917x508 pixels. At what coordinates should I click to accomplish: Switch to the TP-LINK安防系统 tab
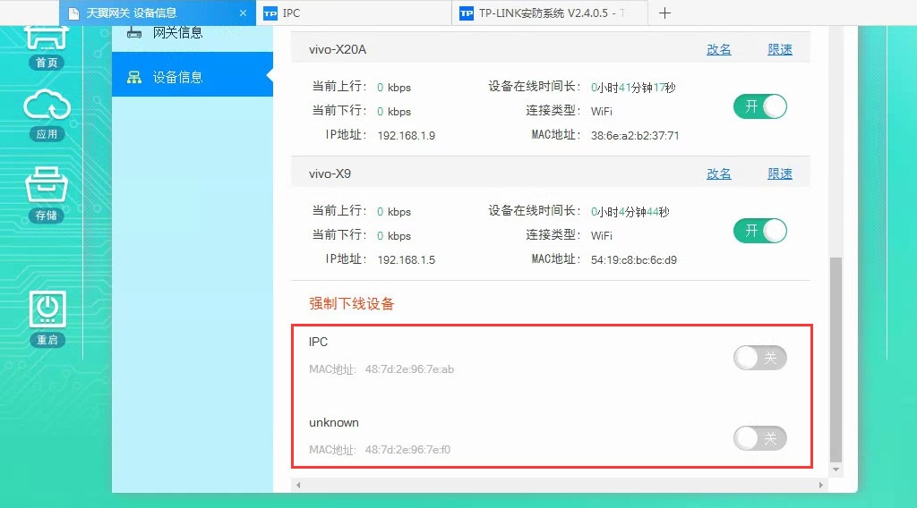coord(548,13)
